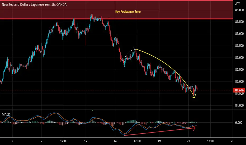Click the 85.500 price axis label
Viewport: 246px width, 145px height.
[239, 70]
